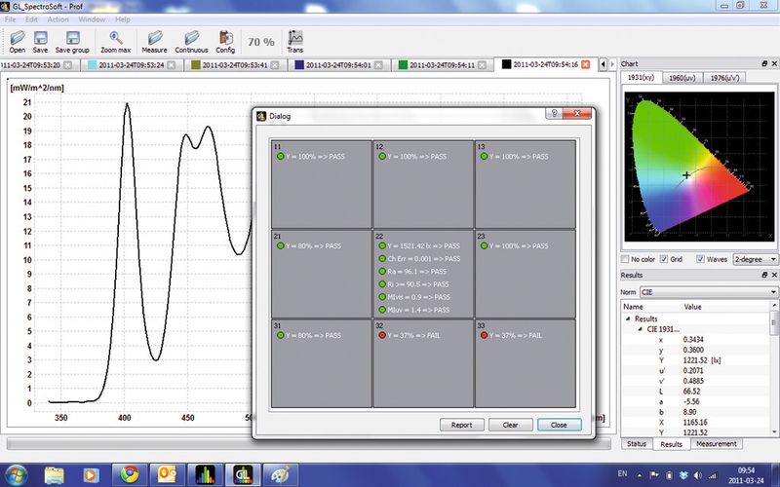780x487 pixels.
Task: Enable the No color checkbox
Action: pos(627,259)
